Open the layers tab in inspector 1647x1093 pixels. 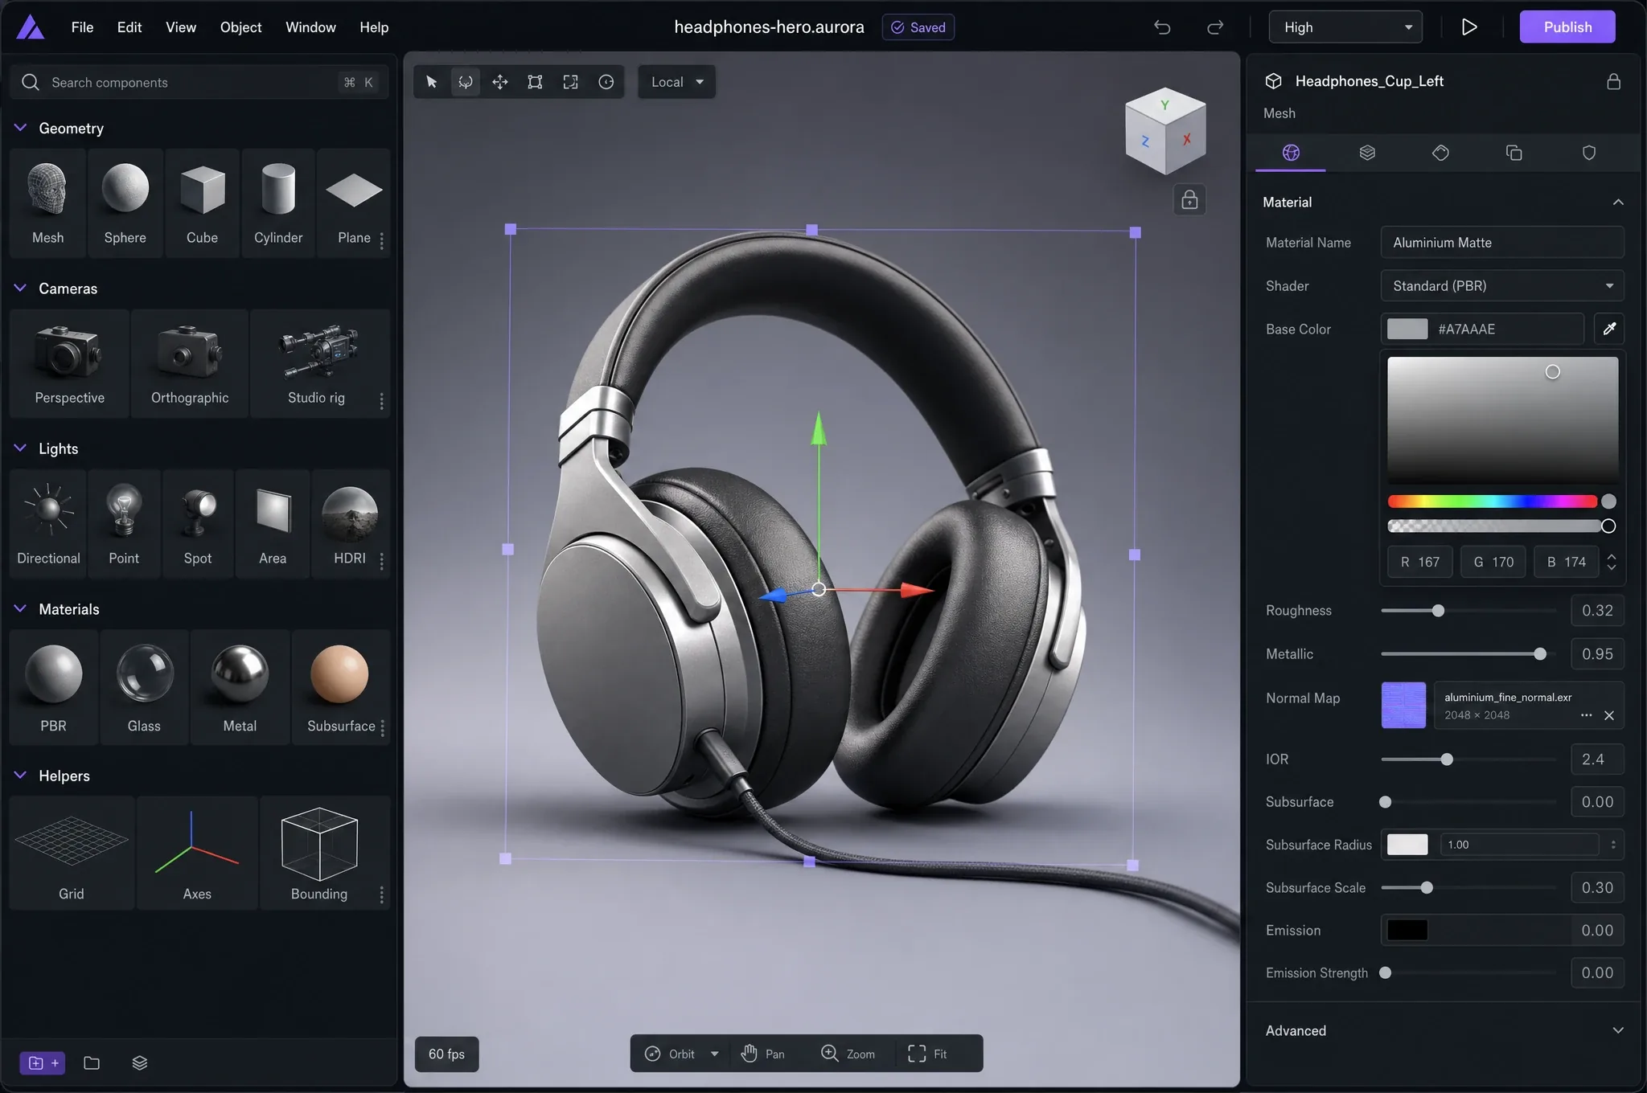(x=1367, y=153)
